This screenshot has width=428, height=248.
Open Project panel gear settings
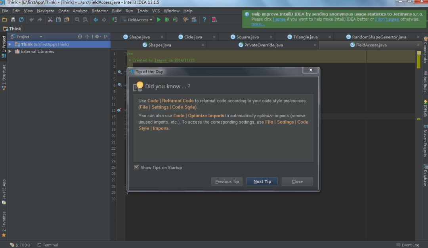(x=97, y=36)
